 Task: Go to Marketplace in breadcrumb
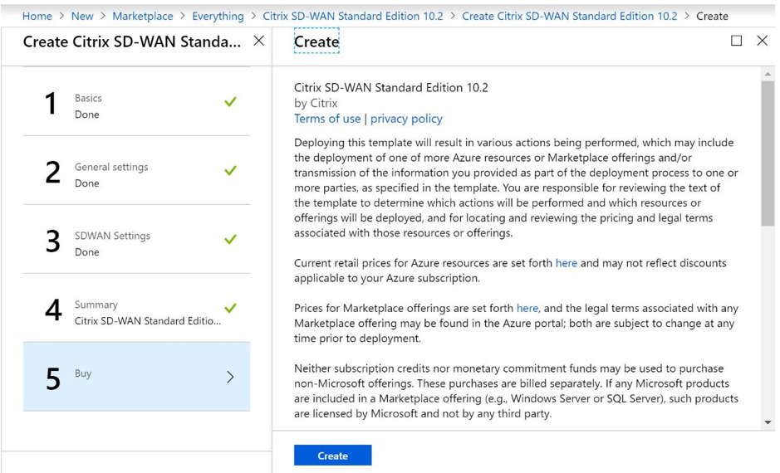pos(143,16)
